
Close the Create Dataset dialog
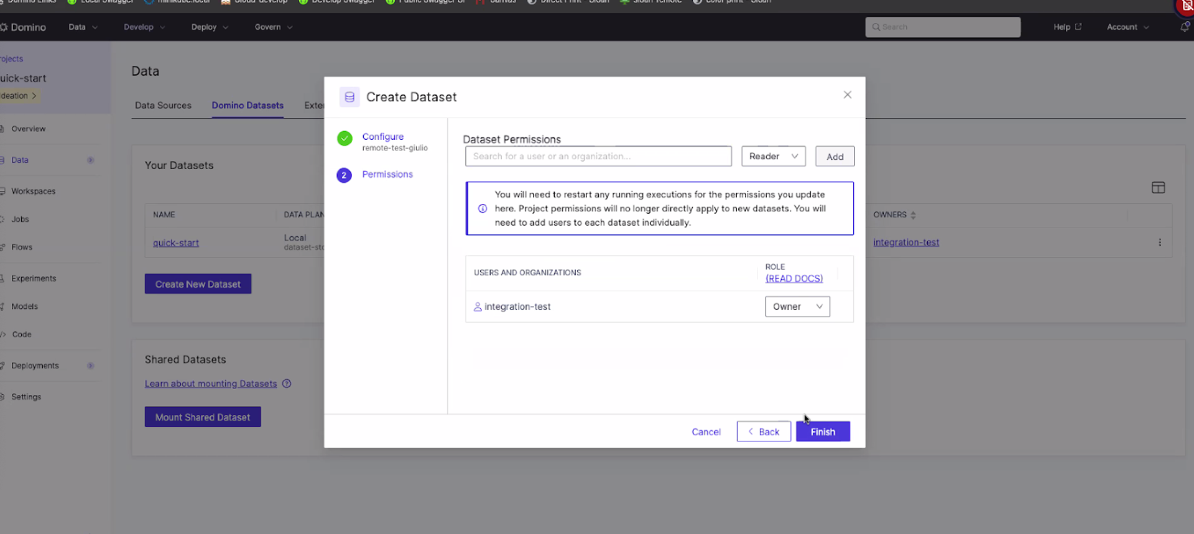pyautogui.click(x=847, y=95)
